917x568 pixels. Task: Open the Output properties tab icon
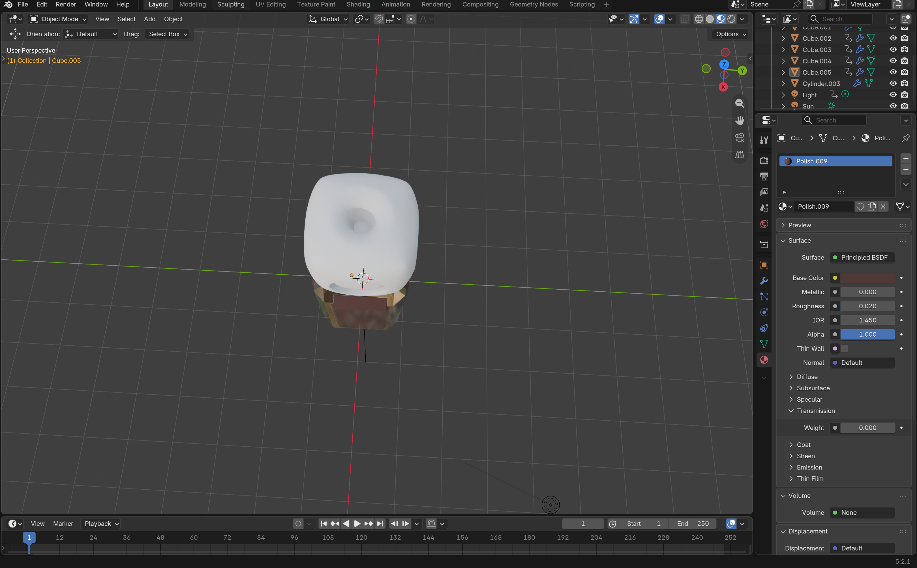coord(764,176)
